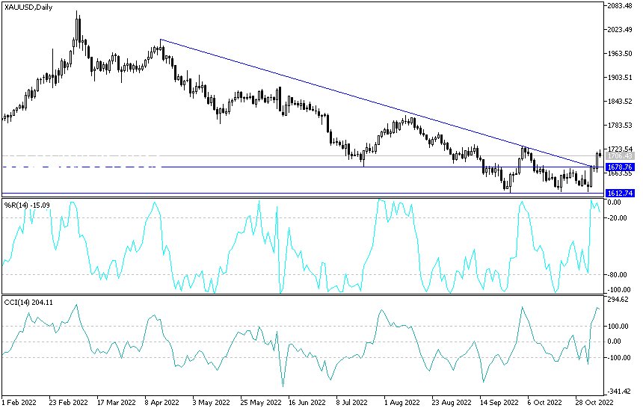This screenshot has width=643, height=411.
Task: Select the %R(14) -15.09 indicator label
Action: [x=27, y=205]
